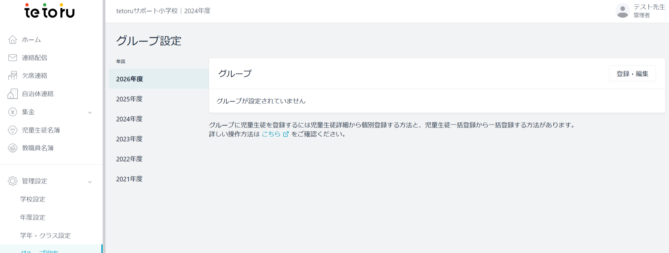Click the desk icon for 欠席連絡
The width and height of the screenshot is (669, 253).
pyautogui.click(x=12, y=76)
